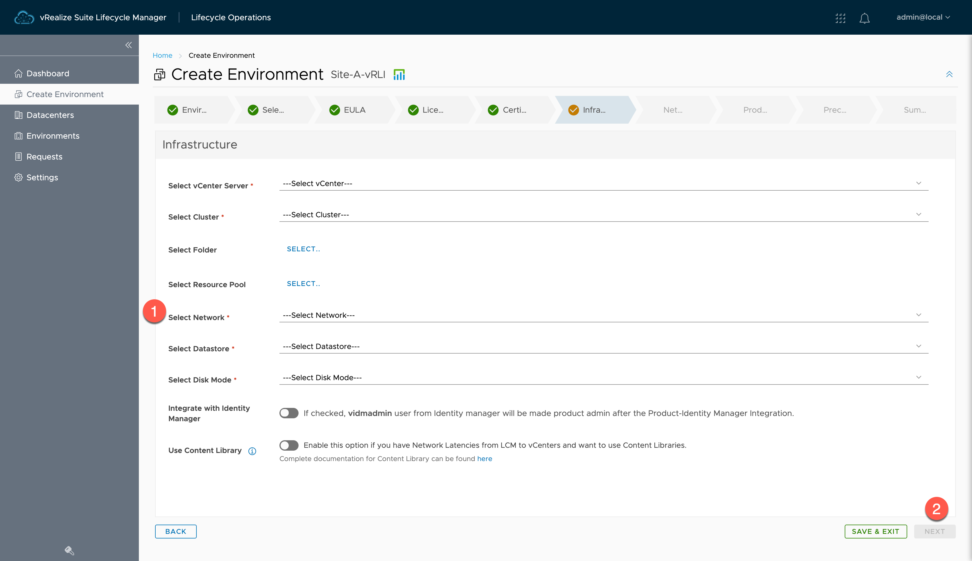Click the Requests document icon
972x561 pixels.
tap(18, 157)
